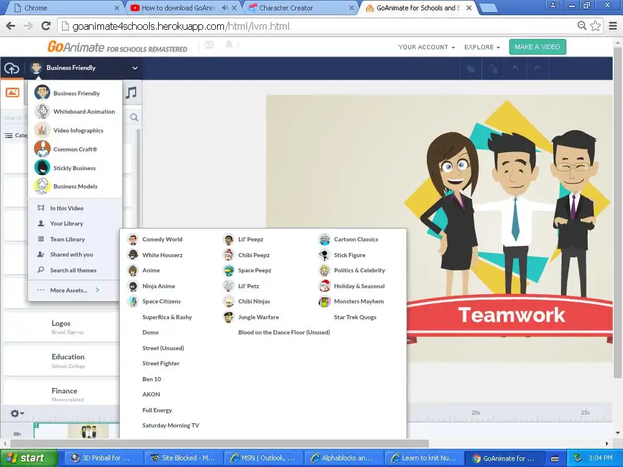Switch to the backgrounds image tab
This screenshot has width=623, height=467.
12,92
